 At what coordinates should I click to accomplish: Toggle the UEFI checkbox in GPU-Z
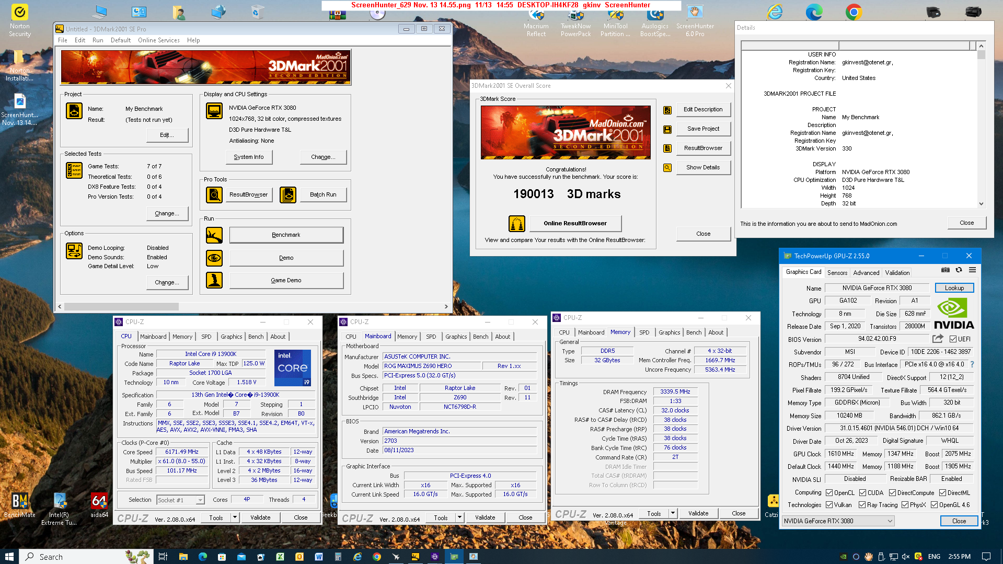click(x=953, y=339)
